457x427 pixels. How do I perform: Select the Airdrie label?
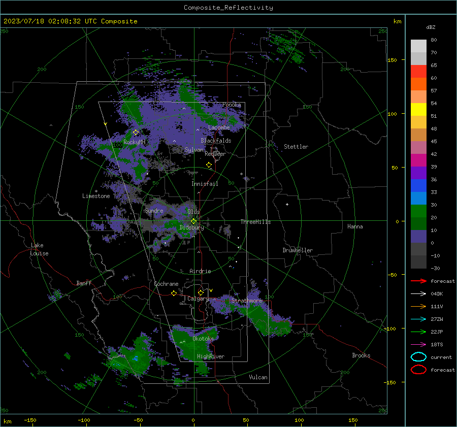(x=200, y=271)
